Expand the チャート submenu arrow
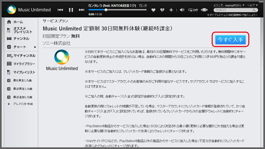 point(35,47)
